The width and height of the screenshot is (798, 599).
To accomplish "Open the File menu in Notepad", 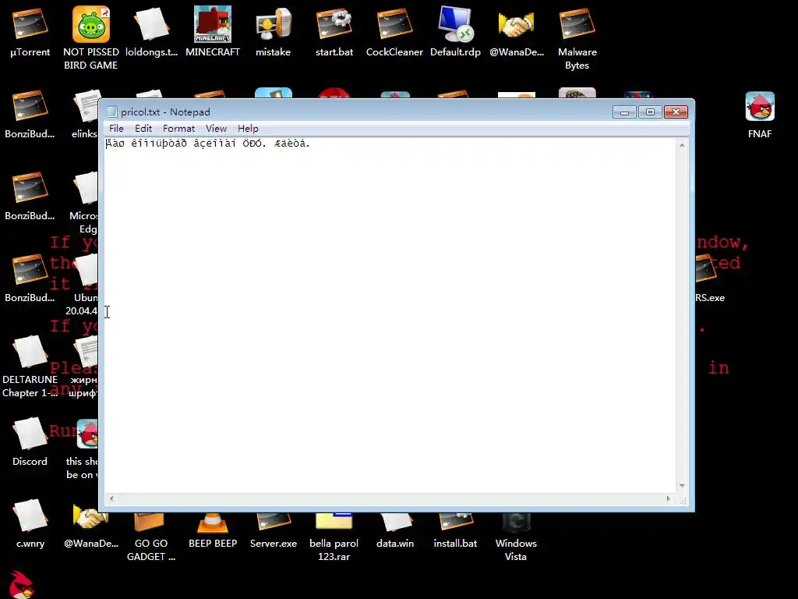I will tap(116, 129).
